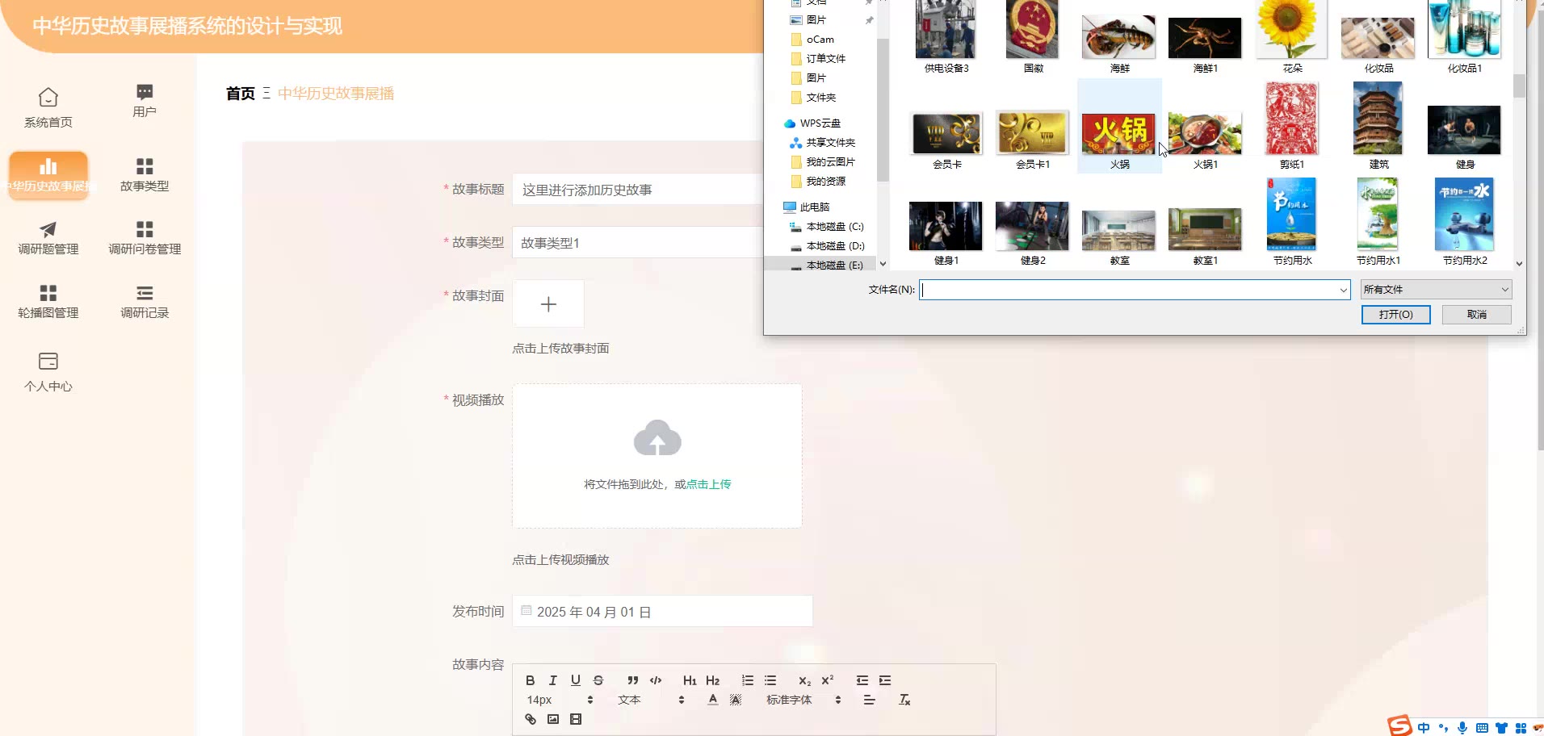The image size is (1544, 736).
Task: Select the 国徽 image file
Action: (x=1033, y=37)
